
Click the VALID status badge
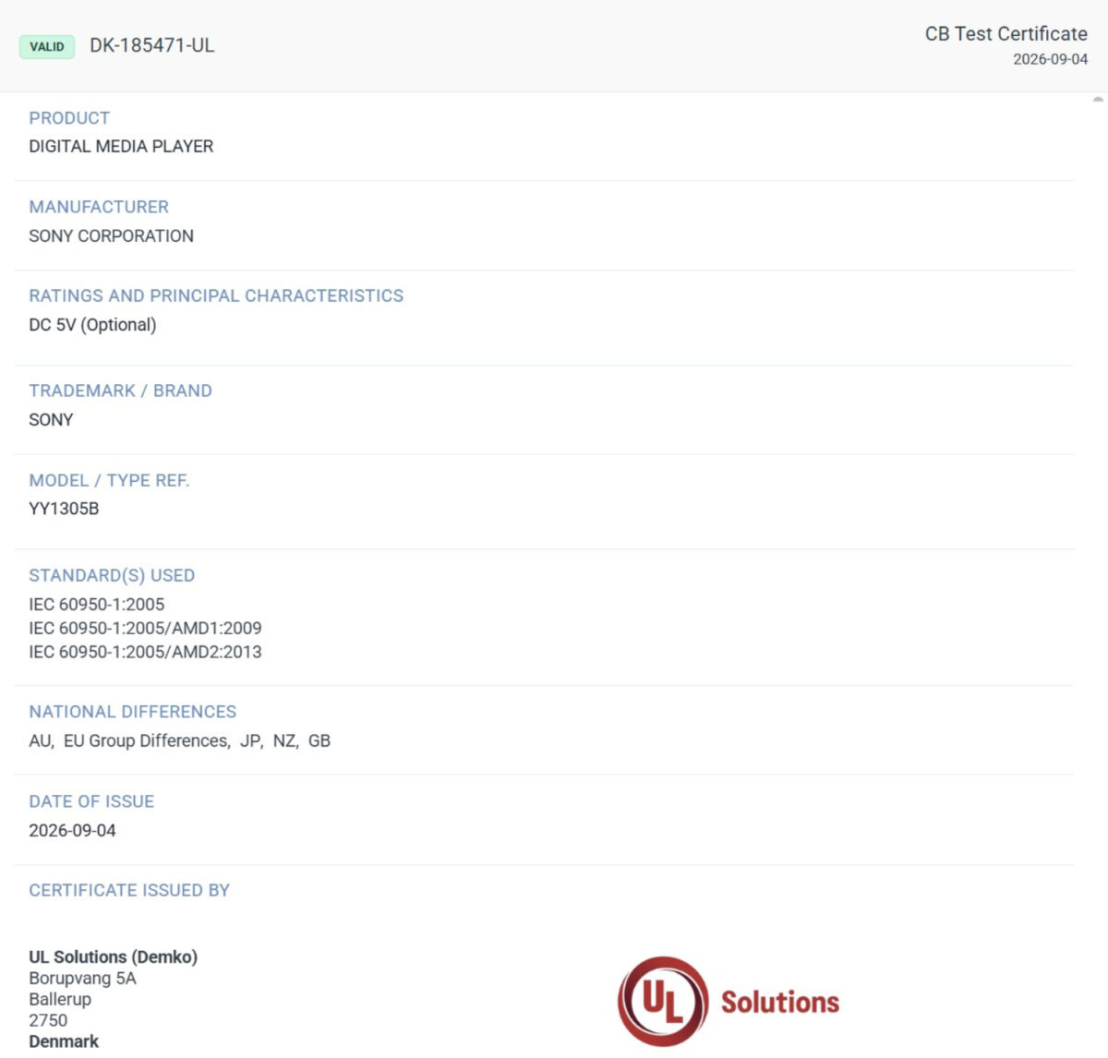pyautogui.click(x=47, y=46)
